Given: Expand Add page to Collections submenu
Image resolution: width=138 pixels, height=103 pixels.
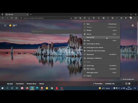Looking at the screenshot, I should click(101, 58).
